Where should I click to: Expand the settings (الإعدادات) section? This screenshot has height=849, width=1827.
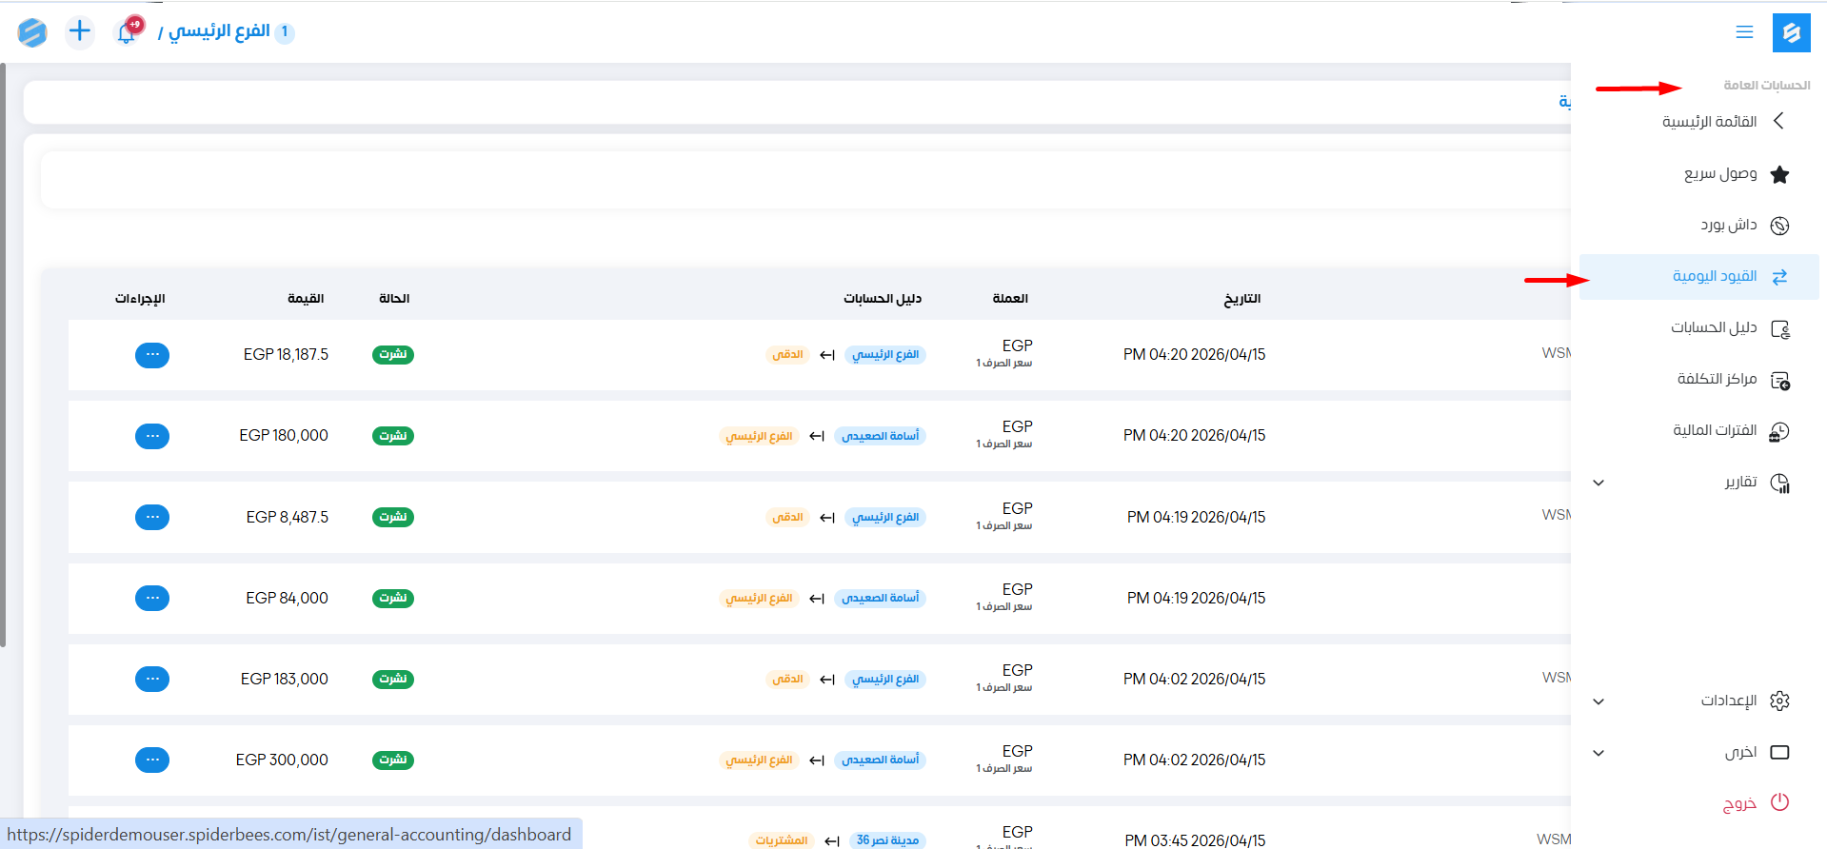pos(1599,701)
